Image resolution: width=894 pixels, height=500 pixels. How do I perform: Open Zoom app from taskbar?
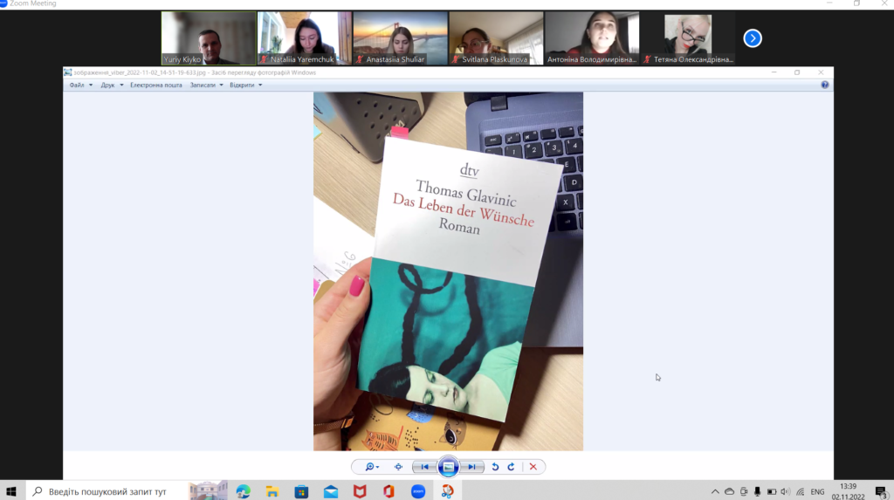pos(418,491)
